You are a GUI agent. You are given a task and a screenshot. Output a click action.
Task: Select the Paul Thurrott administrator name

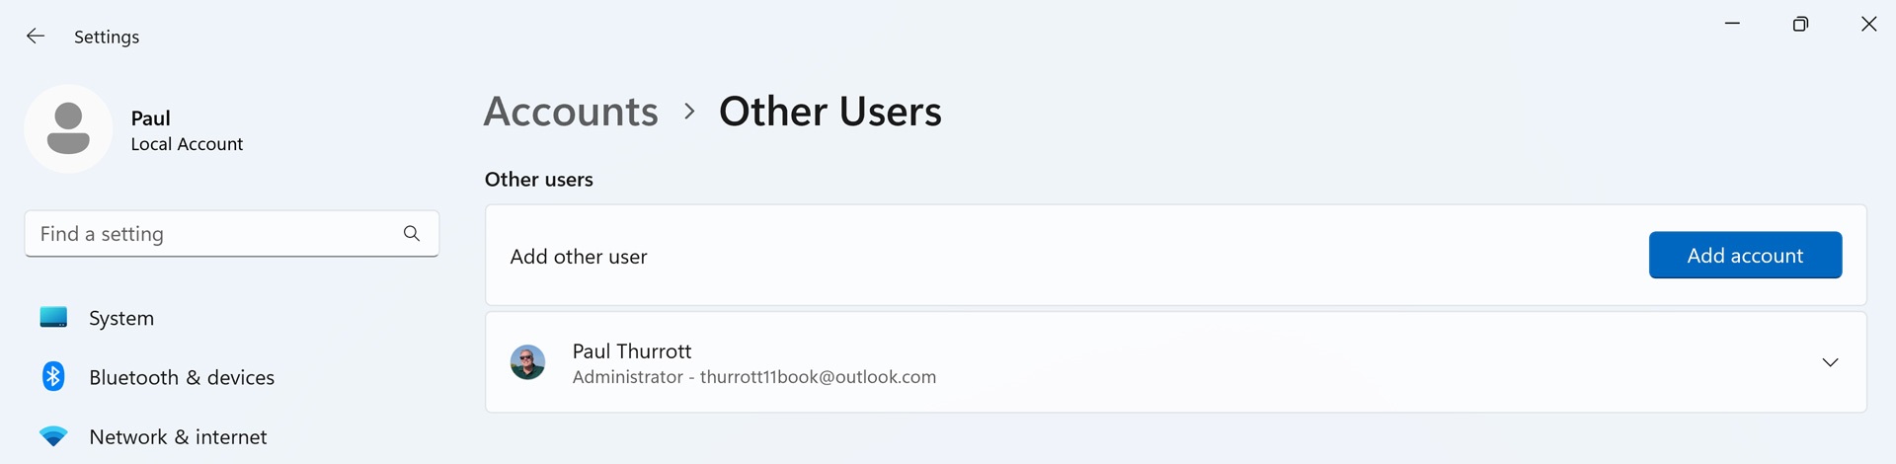(632, 351)
